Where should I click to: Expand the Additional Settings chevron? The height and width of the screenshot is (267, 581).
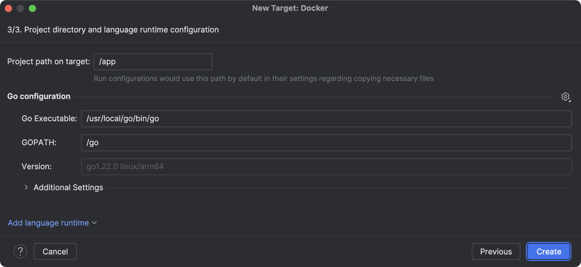pyautogui.click(x=26, y=187)
